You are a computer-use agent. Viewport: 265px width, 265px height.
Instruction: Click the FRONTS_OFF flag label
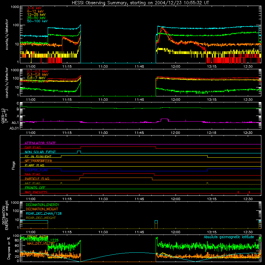coord(35,188)
